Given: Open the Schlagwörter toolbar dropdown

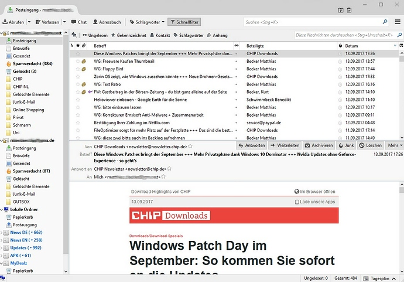Looking at the screenshot, I should click(147, 22).
